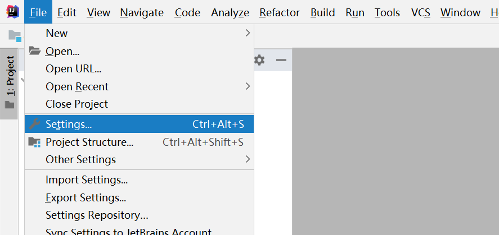The width and height of the screenshot is (499, 235).
Task: Click the Ctrl+Alt+S shortcut text
Action: point(218,125)
